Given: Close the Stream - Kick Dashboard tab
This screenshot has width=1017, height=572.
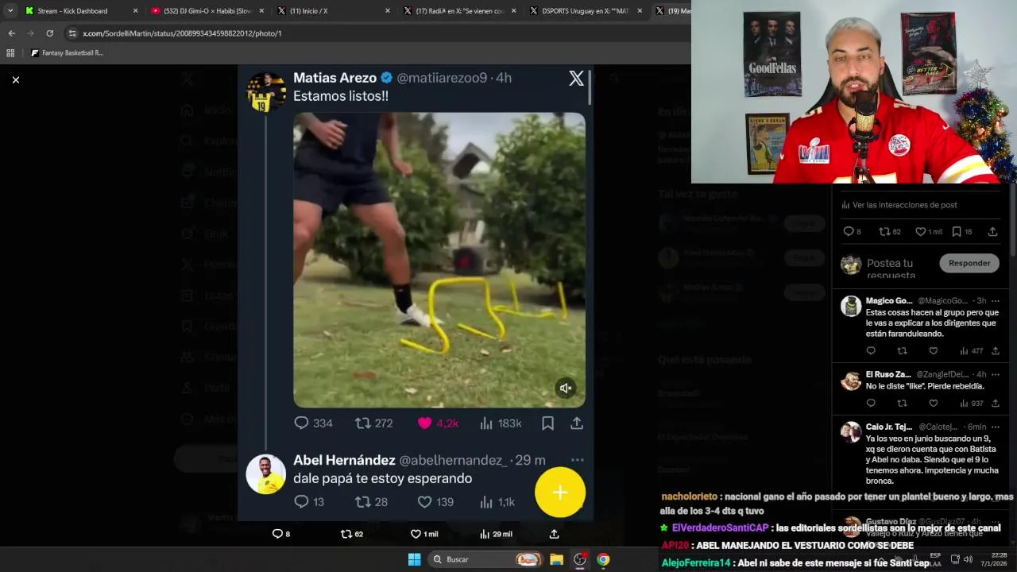Looking at the screenshot, I should click(x=135, y=11).
